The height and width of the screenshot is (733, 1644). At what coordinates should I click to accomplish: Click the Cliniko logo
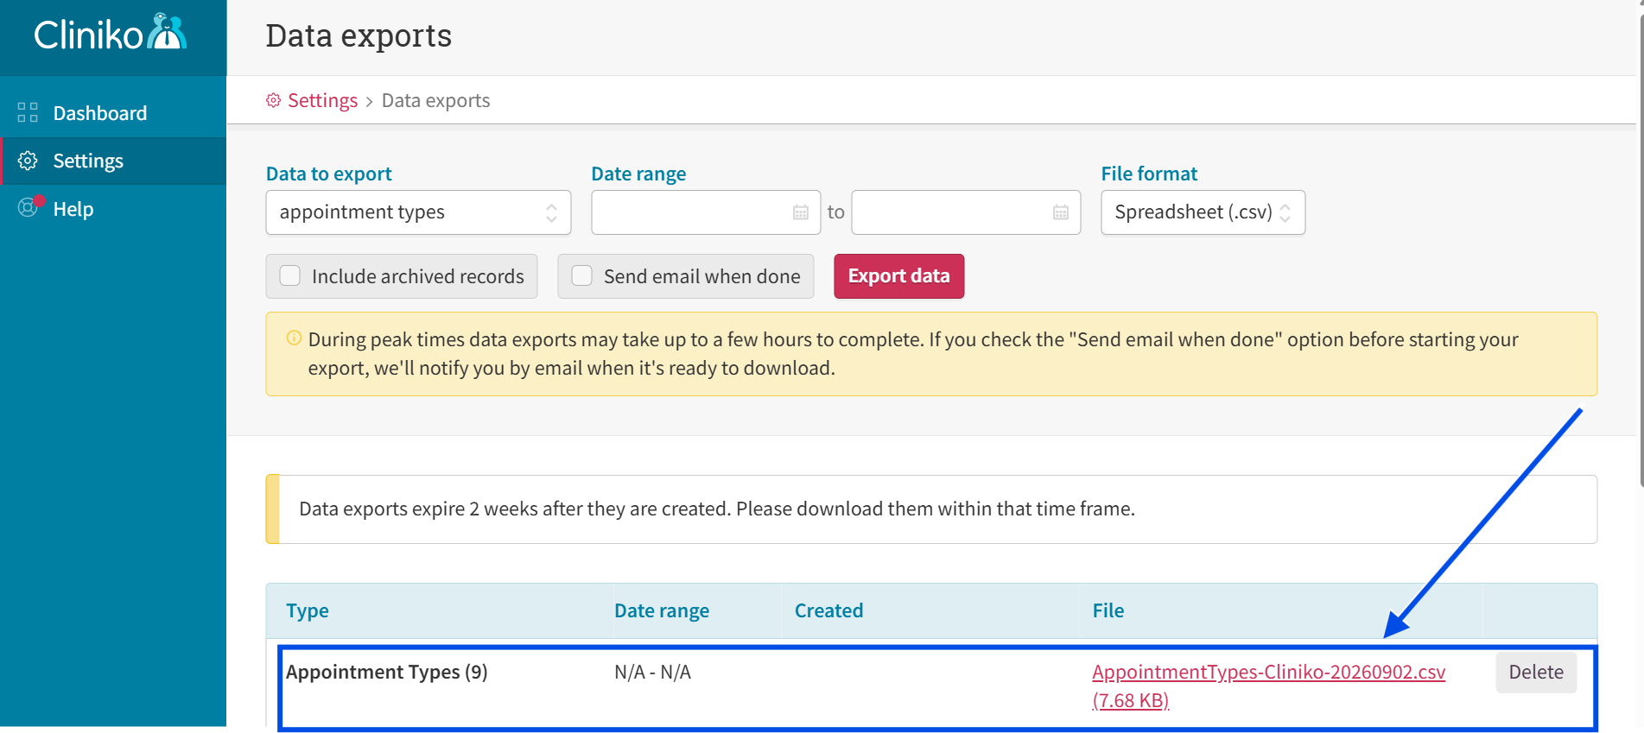pyautogui.click(x=110, y=34)
